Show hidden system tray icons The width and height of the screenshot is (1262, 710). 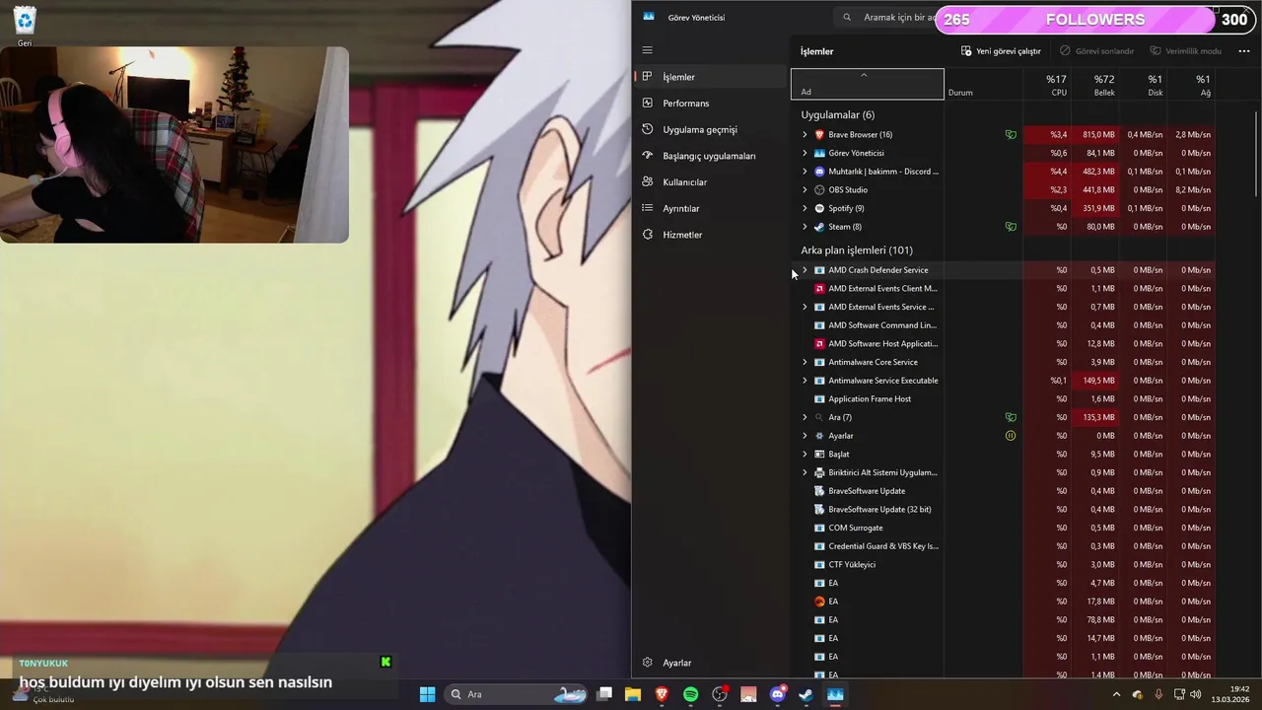coord(1116,694)
